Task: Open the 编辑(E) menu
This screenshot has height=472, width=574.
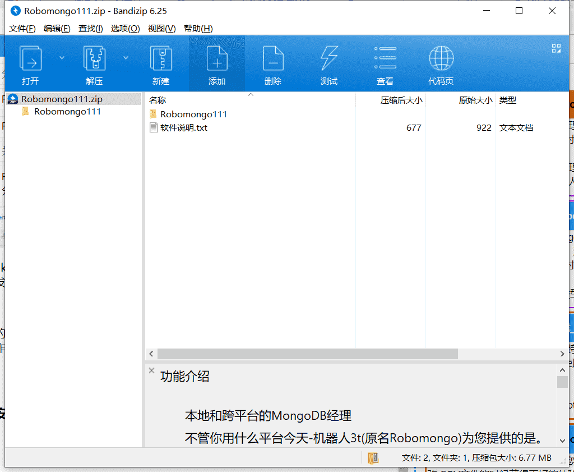Action: (x=57, y=29)
